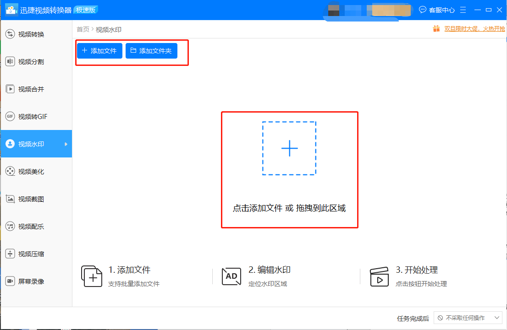Go to 首页 in breadcrumb

click(x=83, y=29)
